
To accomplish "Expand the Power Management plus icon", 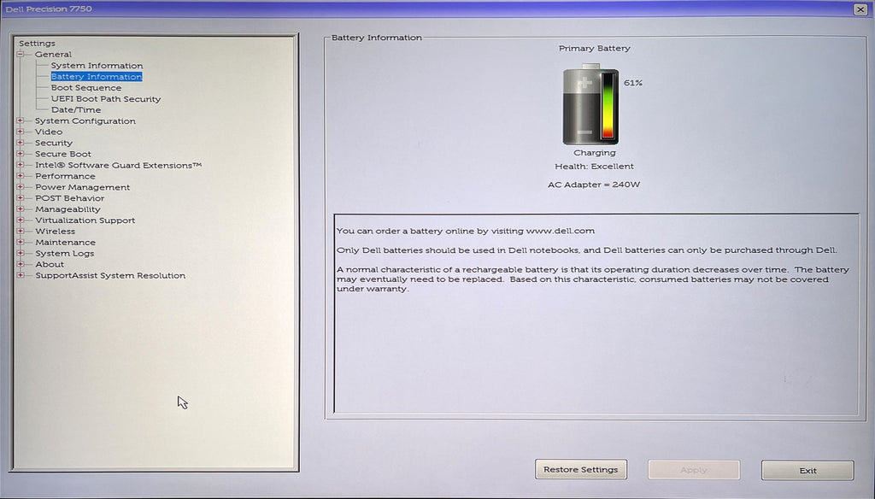I will 21,187.
